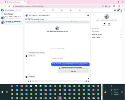
Task: Attach a photo using the image icon
Action: (28, 81)
